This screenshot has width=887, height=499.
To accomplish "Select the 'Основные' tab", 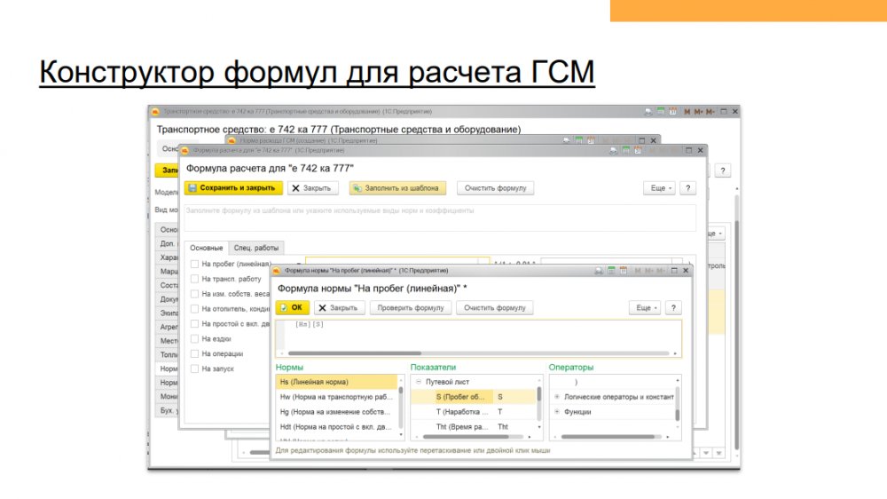I will (206, 248).
